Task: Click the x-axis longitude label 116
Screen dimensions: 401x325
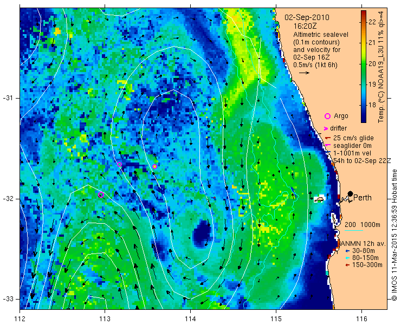Action: (x=361, y=319)
